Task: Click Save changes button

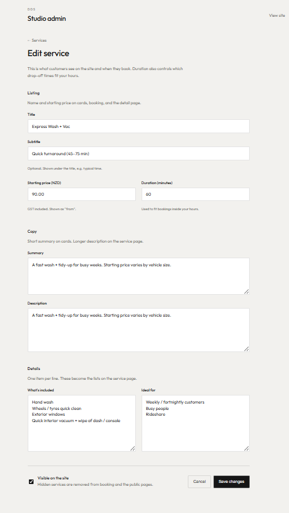Action: [232, 482]
